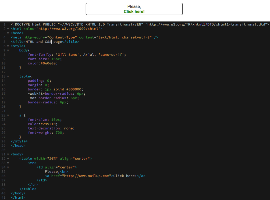The image size is (270, 200).
Task: Fold the head section on line 3
Action: coord(8,33)
